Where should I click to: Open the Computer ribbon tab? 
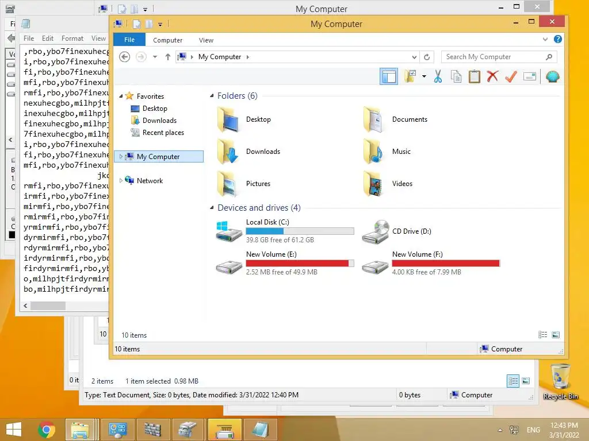[167, 40]
